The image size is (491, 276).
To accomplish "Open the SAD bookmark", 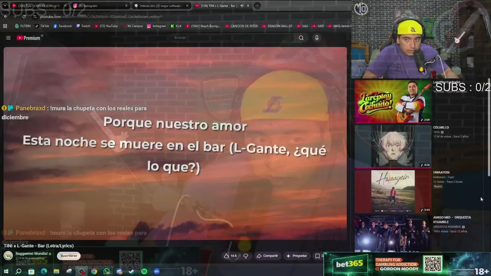I will coord(318,26).
